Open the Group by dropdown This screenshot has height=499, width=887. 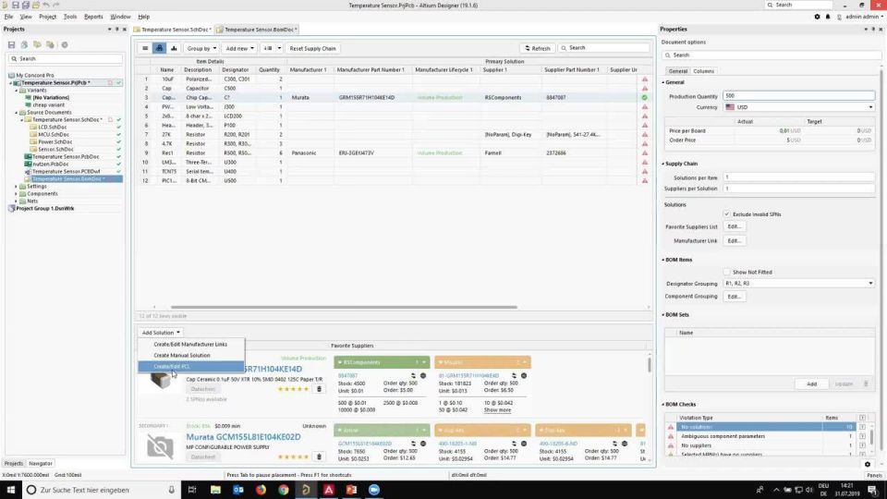[x=201, y=48]
